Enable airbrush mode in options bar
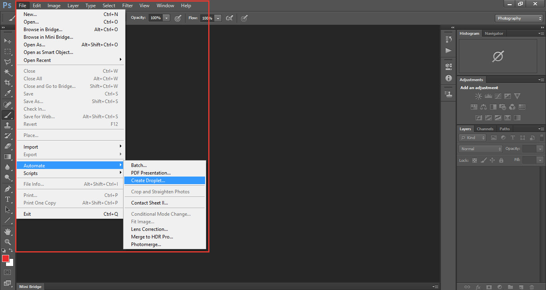 229,18
